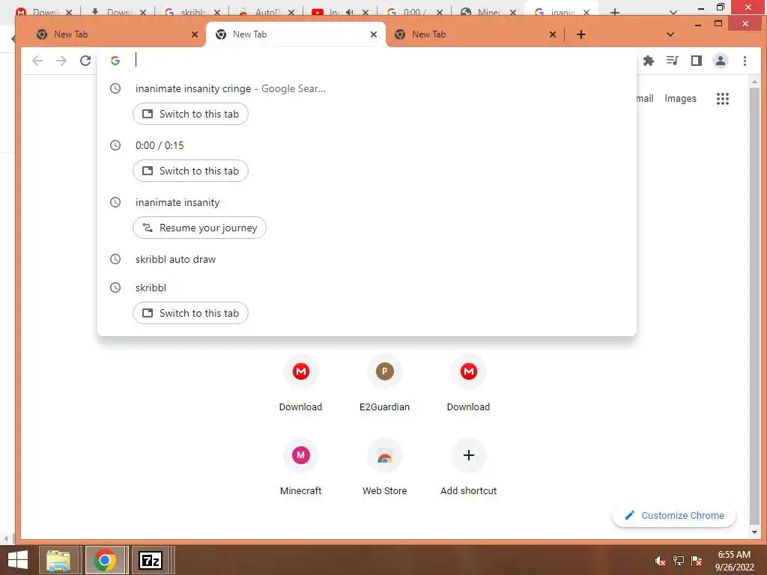The image size is (767, 575).
Task: Select suggestion skribbl auto draw
Action: 367,259
